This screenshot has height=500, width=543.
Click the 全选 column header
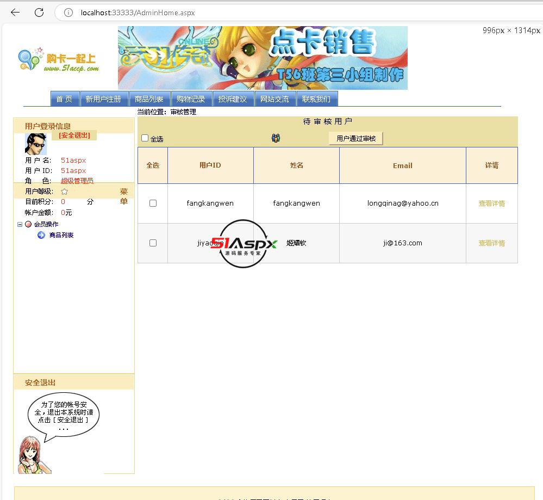153,165
